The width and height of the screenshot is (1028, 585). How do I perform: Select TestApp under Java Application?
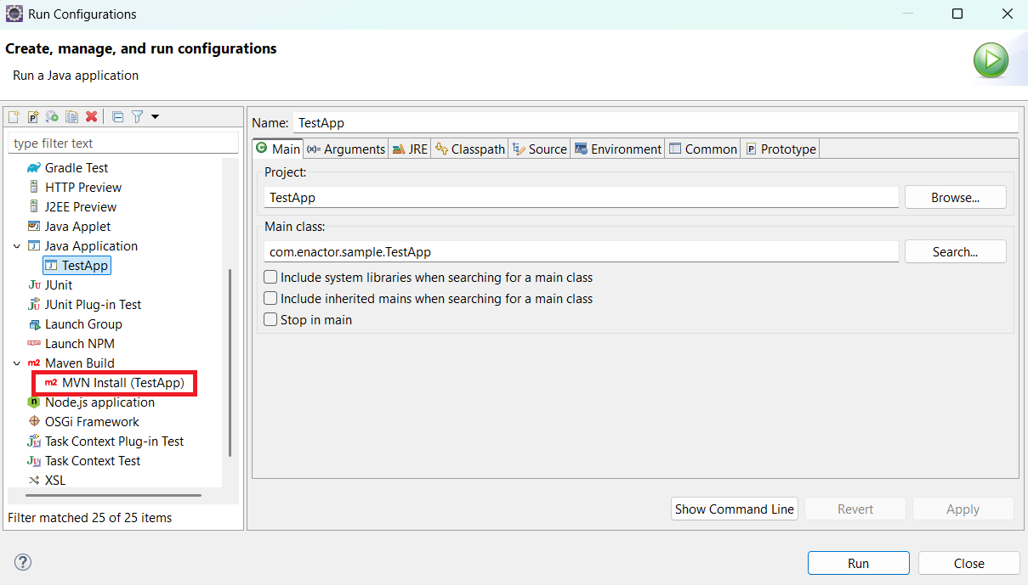[77, 266]
